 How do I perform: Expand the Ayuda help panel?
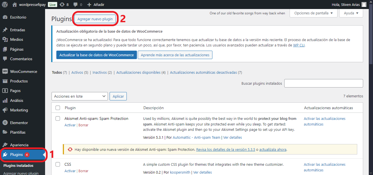[x=351, y=13]
